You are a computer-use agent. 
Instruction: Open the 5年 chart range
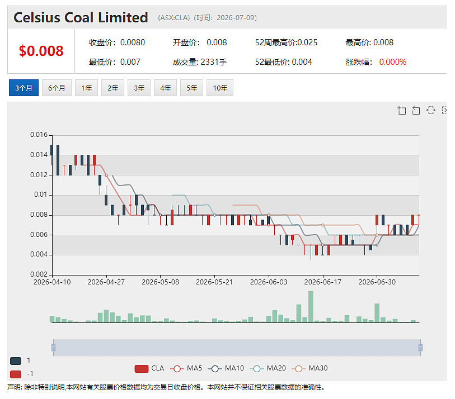[191, 88]
